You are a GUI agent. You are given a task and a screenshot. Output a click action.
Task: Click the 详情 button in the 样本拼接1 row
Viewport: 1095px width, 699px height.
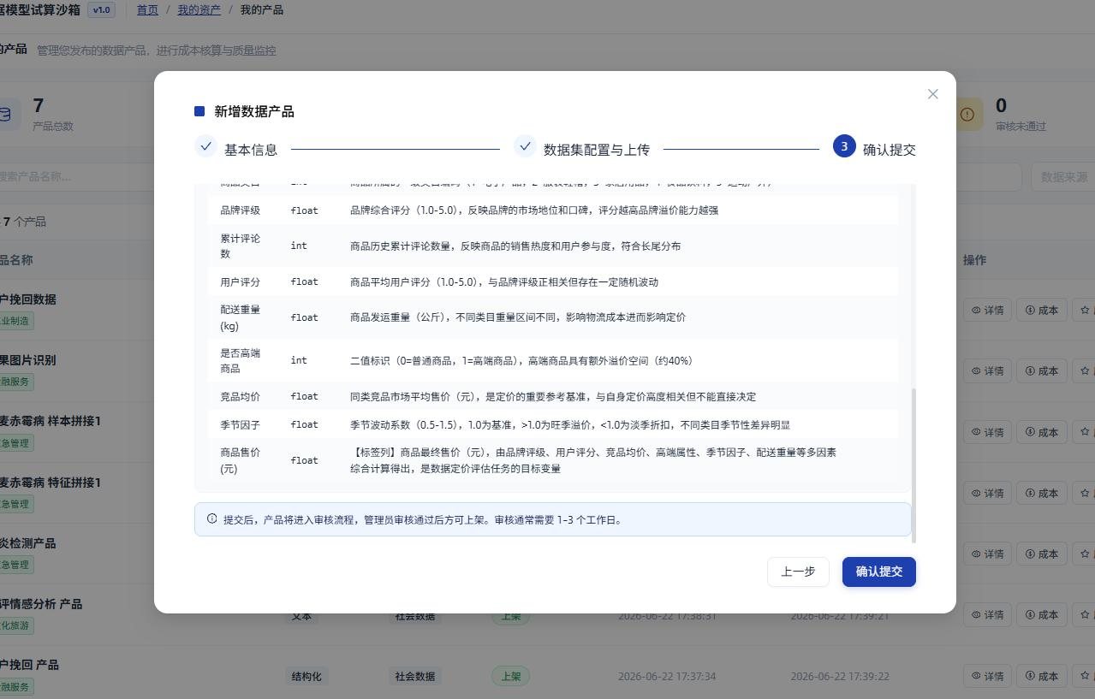(x=987, y=432)
